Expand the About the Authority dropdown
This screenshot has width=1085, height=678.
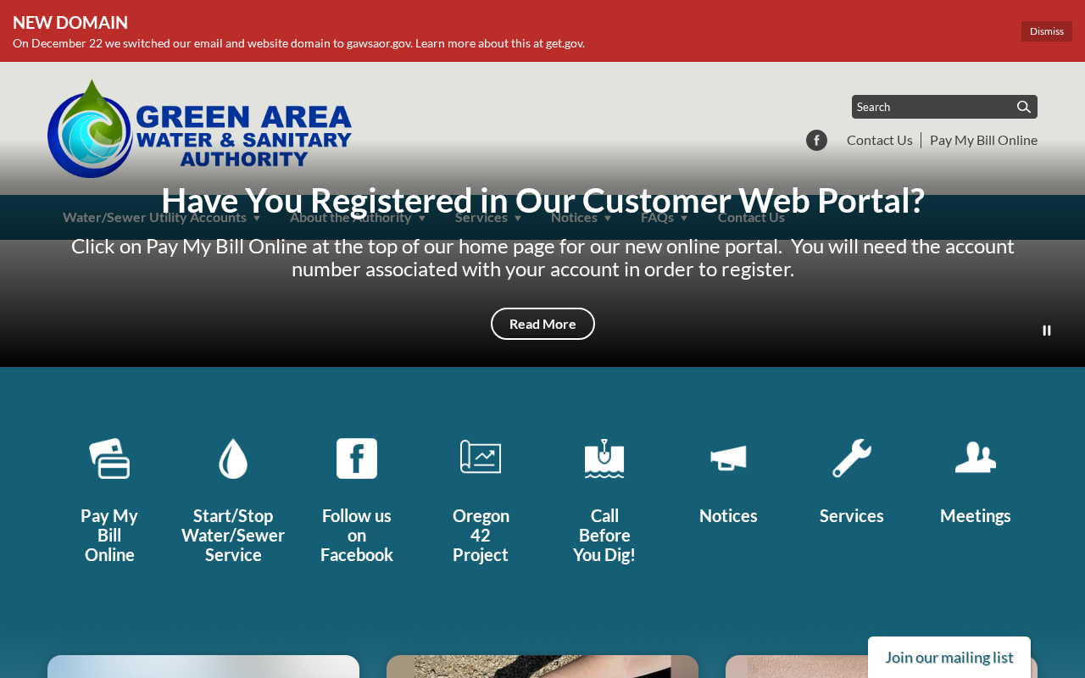click(358, 217)
